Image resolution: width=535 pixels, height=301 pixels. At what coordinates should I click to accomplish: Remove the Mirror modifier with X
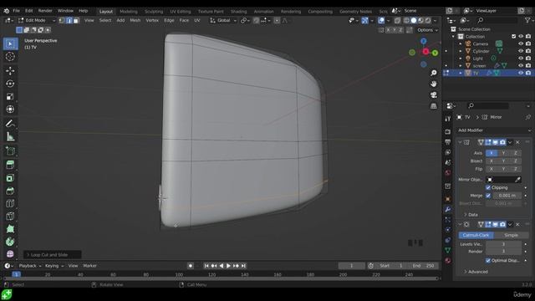518,142
